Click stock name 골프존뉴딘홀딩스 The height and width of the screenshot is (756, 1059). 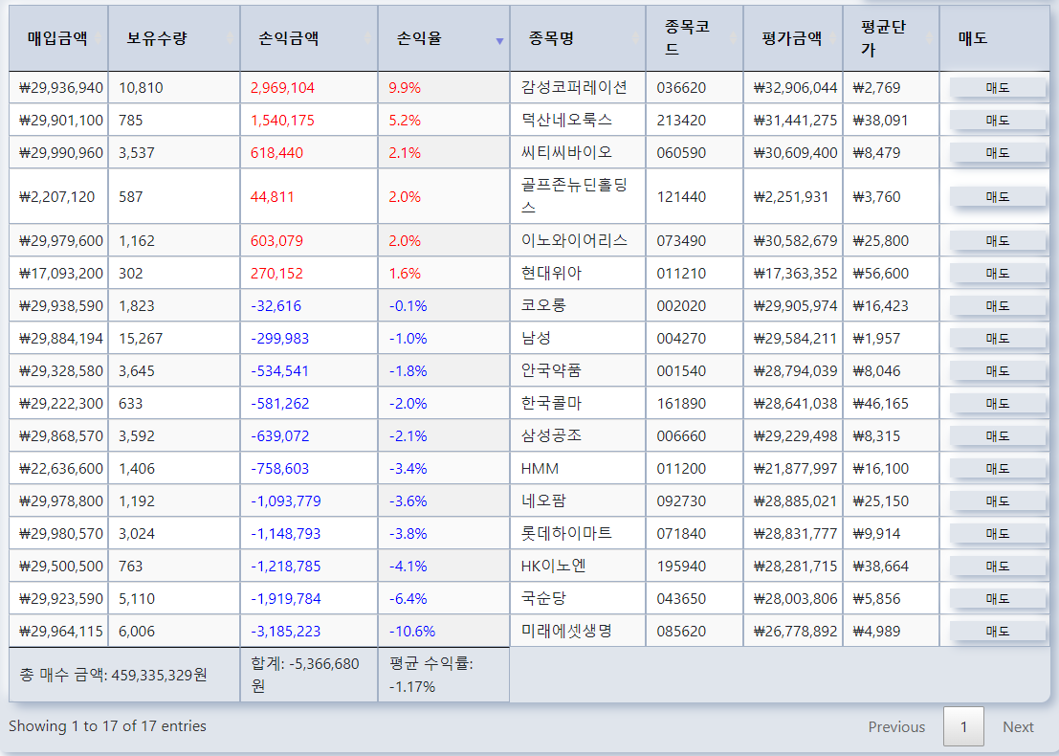574,196
